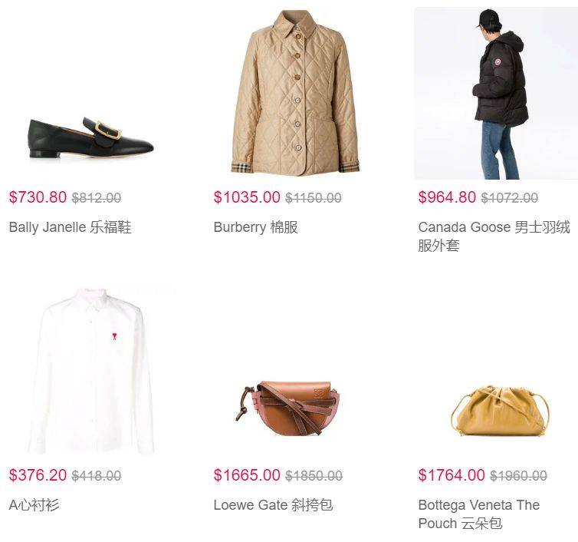Click Bottega Veneta The Pouch 云朵包 title
The width and height of the screenshot is (578, 542).
tap(479, 514)
